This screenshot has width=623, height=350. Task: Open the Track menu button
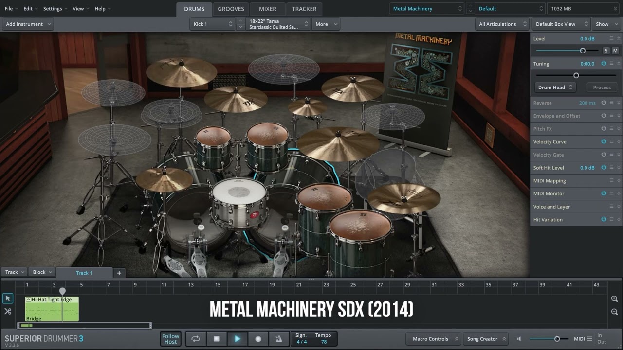[x=14, y=272]
